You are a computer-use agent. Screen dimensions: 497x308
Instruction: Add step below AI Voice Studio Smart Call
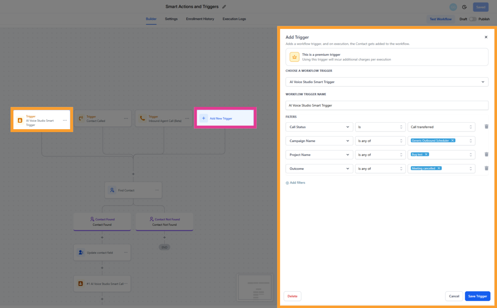point(102,299)
